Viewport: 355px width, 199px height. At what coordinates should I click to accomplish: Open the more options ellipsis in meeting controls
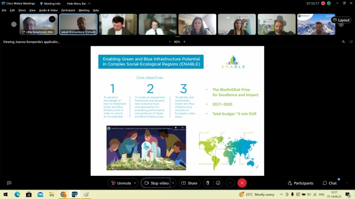pos(230,183)
